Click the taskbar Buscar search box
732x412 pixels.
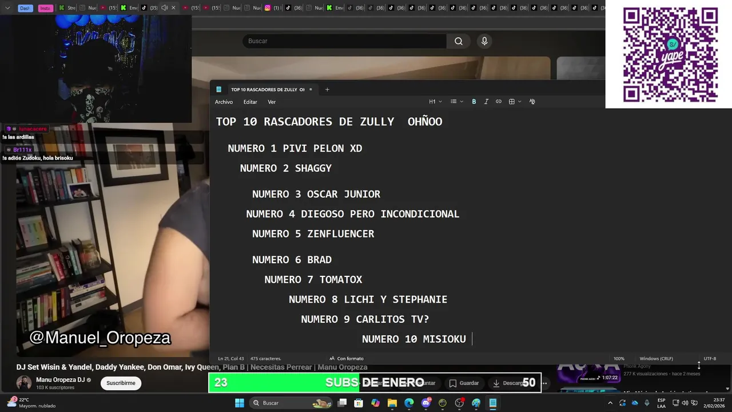coord(292,403)
